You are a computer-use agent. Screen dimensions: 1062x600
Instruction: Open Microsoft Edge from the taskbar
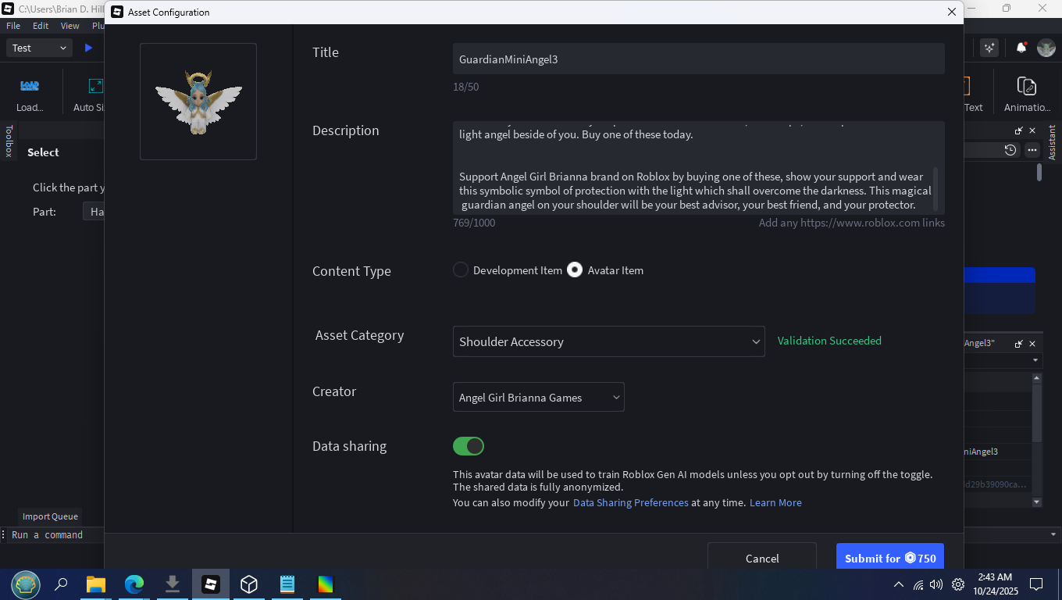point(134,584)
